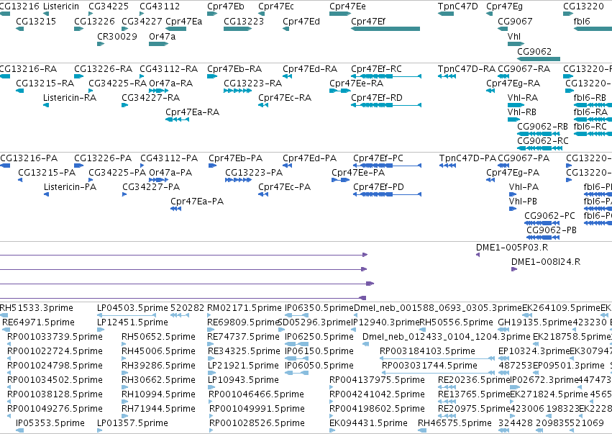612x434 pixels.
Task: Select the CR30029 gene label
Action: (117, 36)
